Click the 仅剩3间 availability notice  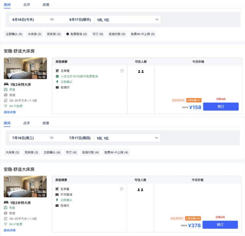[x=221, y=99]
